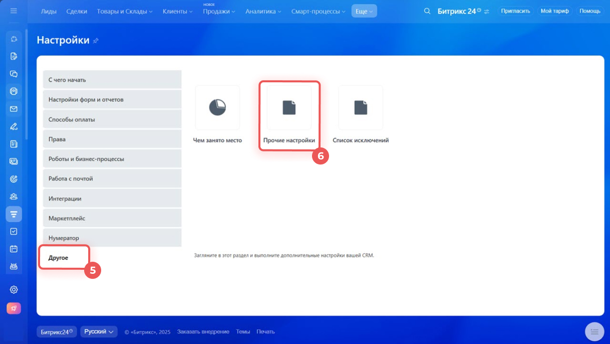Open the mail envelope icon in sidebar
Viewport: 610px width, 344px height.
tap(14, 109)
